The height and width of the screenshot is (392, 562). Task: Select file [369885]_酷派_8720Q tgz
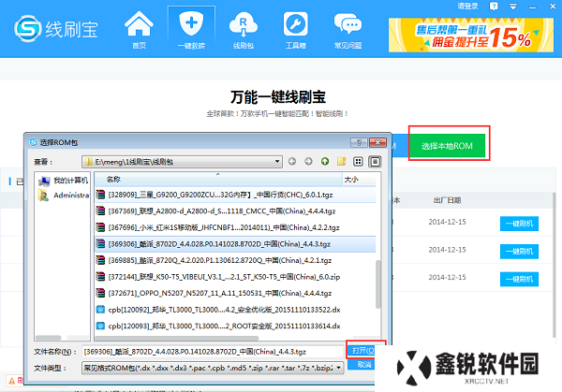pos(235,260)
